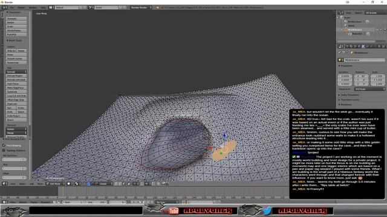Screen dimensions: 387x217
Task: Open the No Sync dropdown
Action: coord(167,202)
